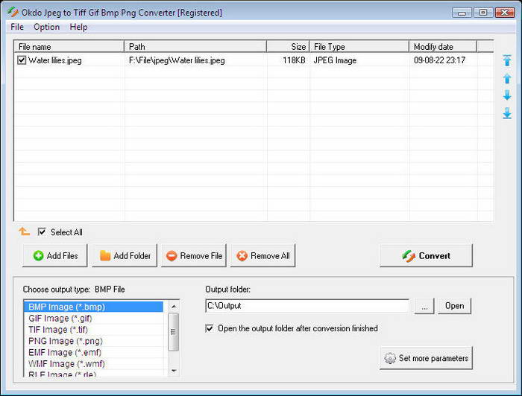Click the orange up-level arrow icon
Screen dimensions: 522x396
(x=24, y=231)
